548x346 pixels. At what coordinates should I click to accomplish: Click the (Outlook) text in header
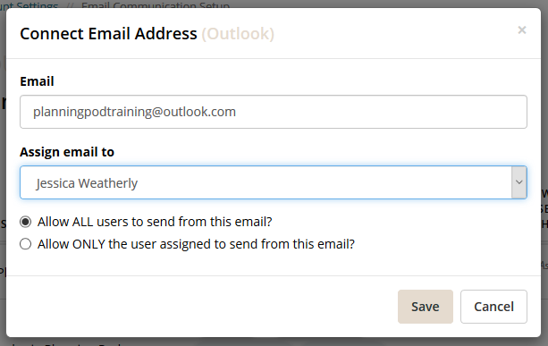point(238,34)
